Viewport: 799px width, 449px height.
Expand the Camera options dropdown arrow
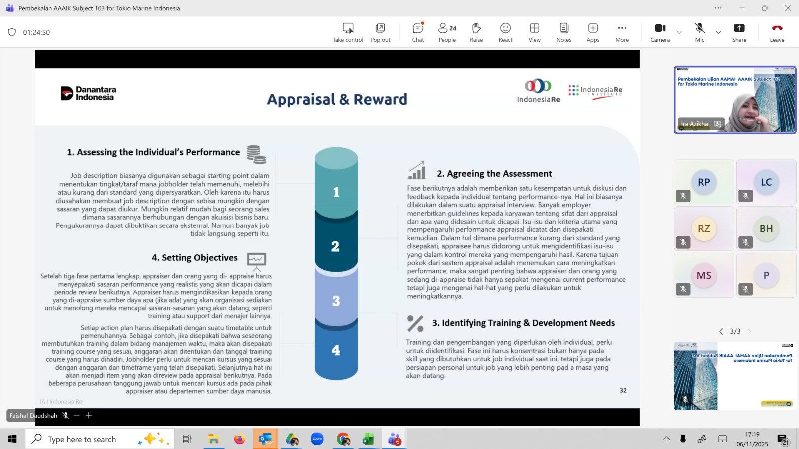coord(679,32)
